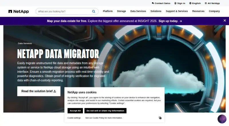Click Read the solution brief button

(x=39, y=91)
